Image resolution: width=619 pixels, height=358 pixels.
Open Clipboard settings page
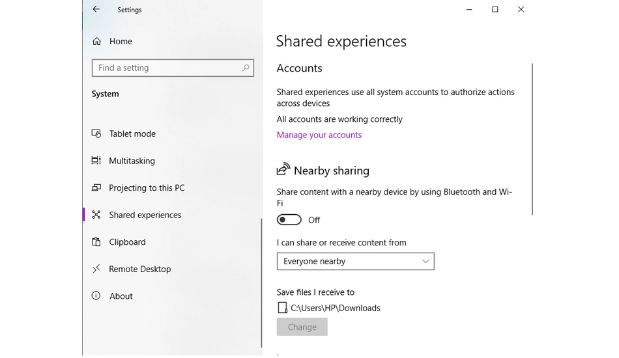click(127, 241)
